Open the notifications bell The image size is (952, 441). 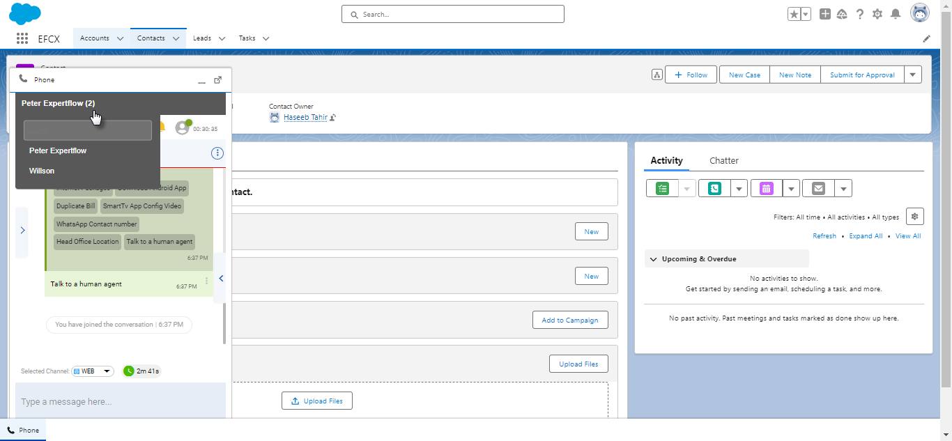(896, 14)
